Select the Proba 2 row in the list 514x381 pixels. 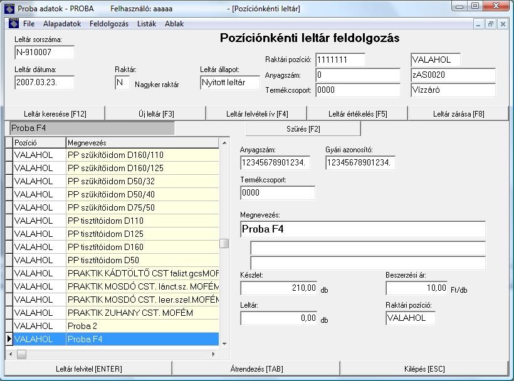click(142, 326)
